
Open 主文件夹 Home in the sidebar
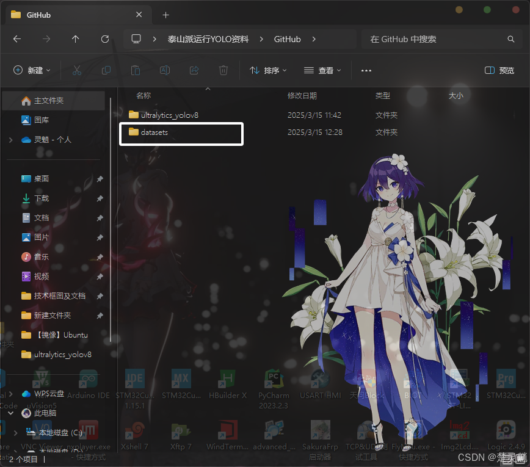pyautogui.click(x=53, y=100)
